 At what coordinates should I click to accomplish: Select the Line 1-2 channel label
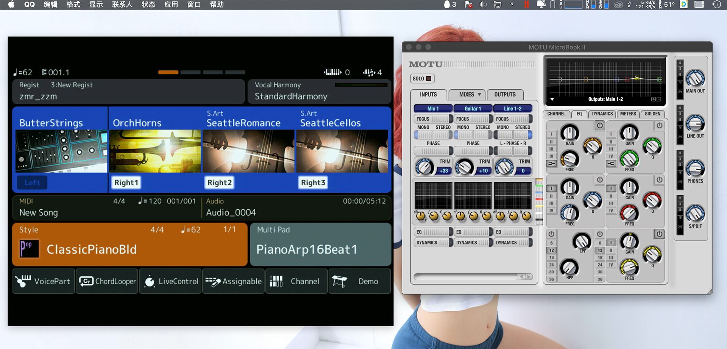click(x=513, y=109)
